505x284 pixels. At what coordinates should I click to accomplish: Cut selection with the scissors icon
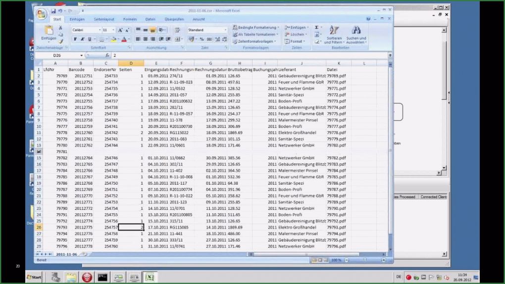[x=60, y=28]
